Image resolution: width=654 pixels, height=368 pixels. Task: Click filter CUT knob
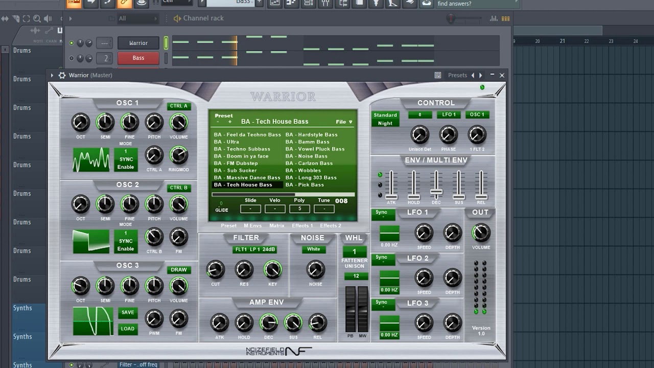pyautogui.click(x=215, y=270)
